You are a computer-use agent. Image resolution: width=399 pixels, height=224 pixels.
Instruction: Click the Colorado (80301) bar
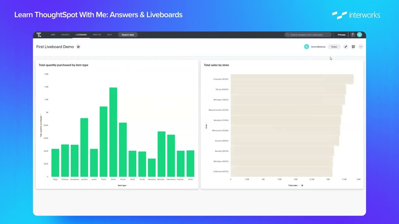292,79
